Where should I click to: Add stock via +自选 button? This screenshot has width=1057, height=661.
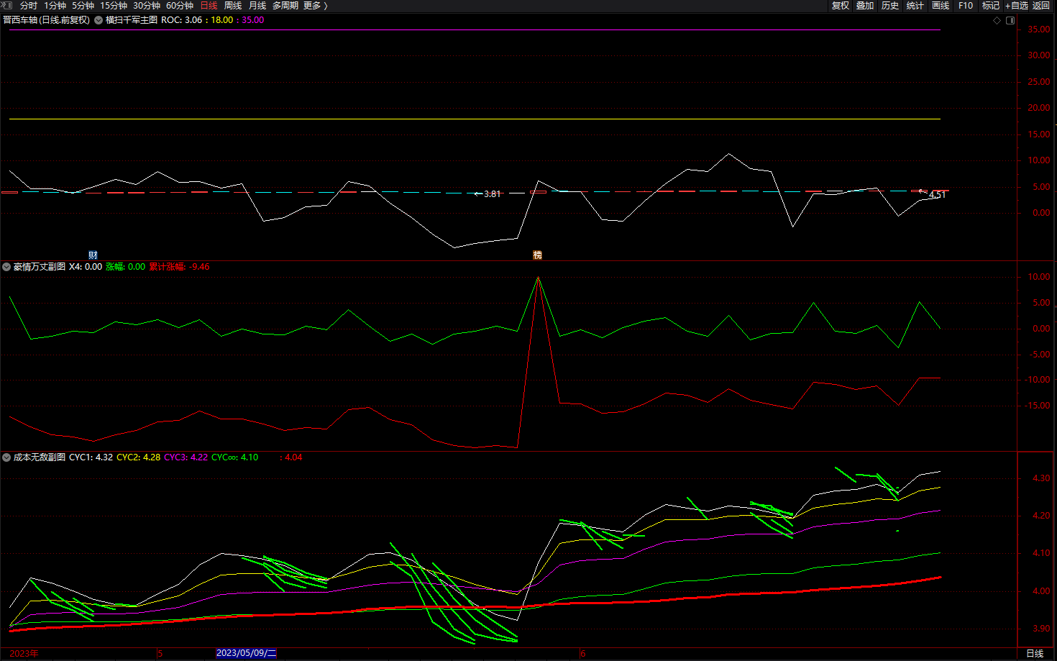[1017, 6]
